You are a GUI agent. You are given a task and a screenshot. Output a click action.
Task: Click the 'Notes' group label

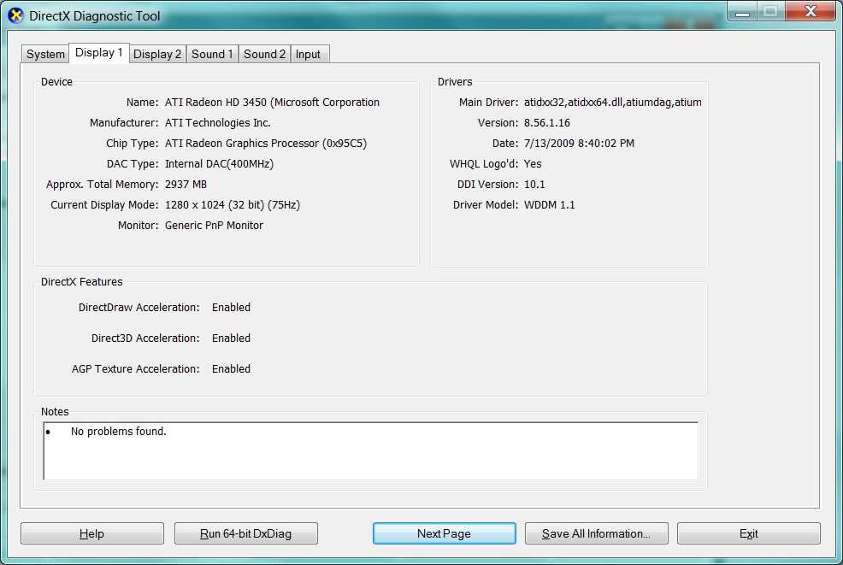(x=55, y=411)
